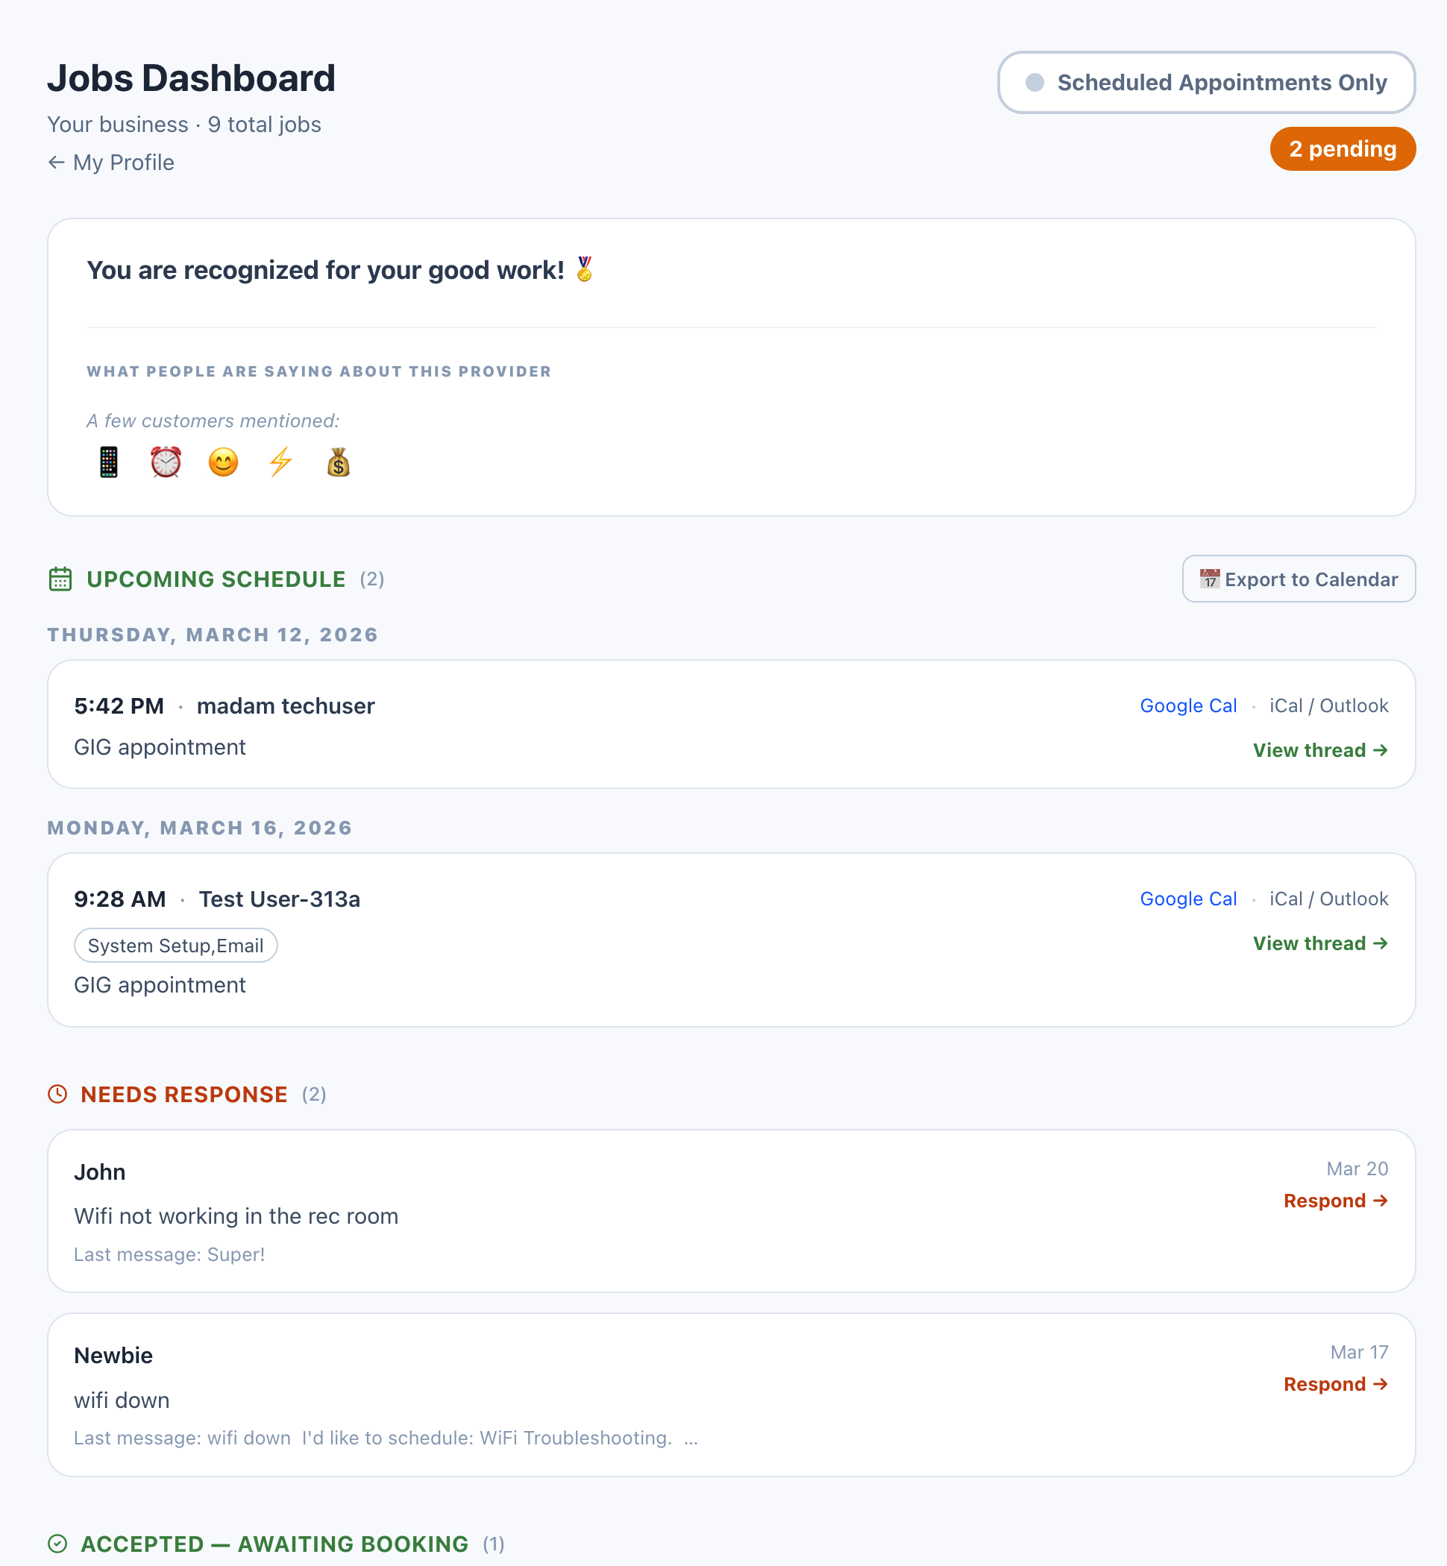Respond to Newbie's wifi down request
This screenshot has width=1447, height=1566.
pyautogui.click(x=1335, y=1384)
